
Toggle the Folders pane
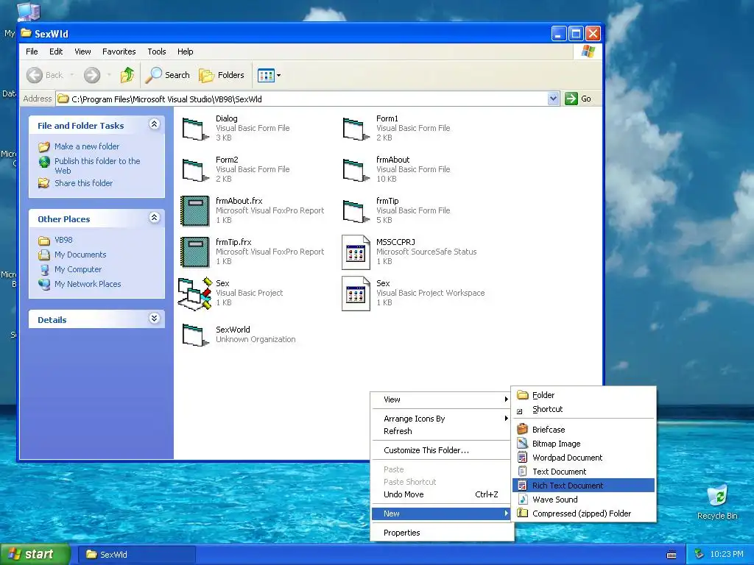tap(222, 75)
